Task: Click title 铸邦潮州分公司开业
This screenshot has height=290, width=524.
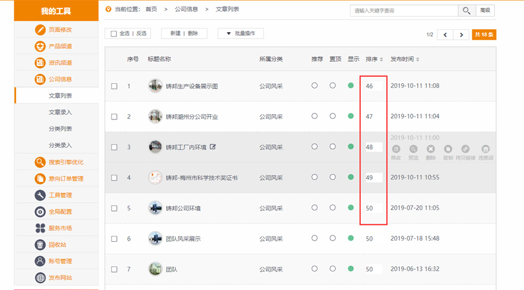Action: point(192,116)
